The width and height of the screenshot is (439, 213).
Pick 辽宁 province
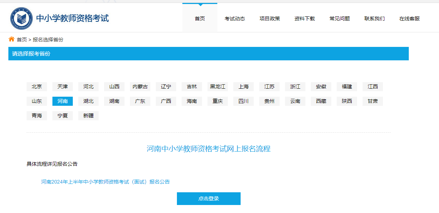tap(166, 87)
